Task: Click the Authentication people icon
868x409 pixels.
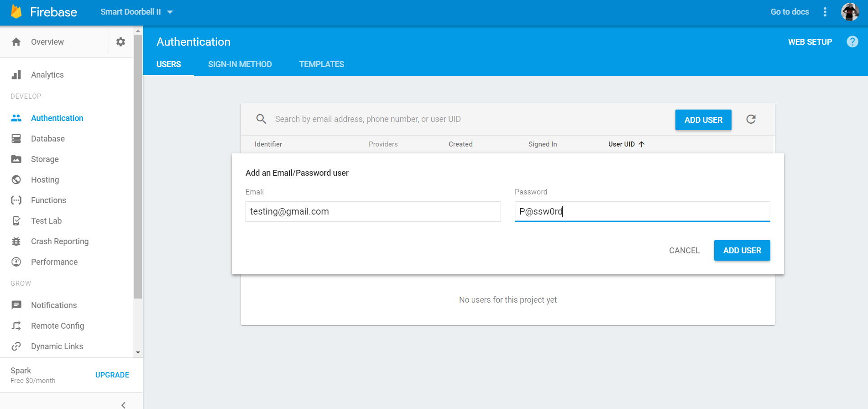Action: [16, 118]
